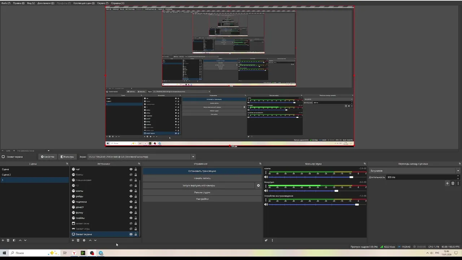Hide the чат source with eye icon

tap(131, 169)
